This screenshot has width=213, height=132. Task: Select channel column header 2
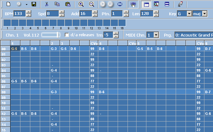(x=55, y=44)
